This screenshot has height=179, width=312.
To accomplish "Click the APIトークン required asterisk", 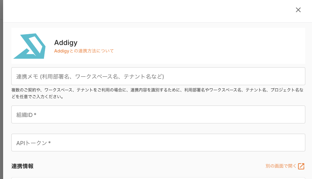I will (49, 143).
